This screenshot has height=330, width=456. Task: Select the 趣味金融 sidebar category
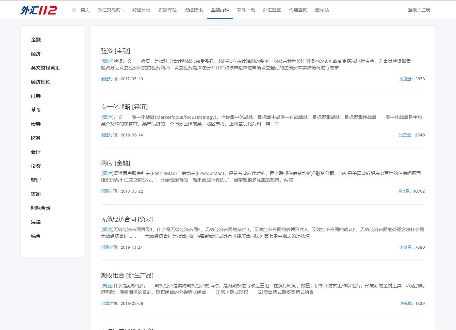[41, 208]
